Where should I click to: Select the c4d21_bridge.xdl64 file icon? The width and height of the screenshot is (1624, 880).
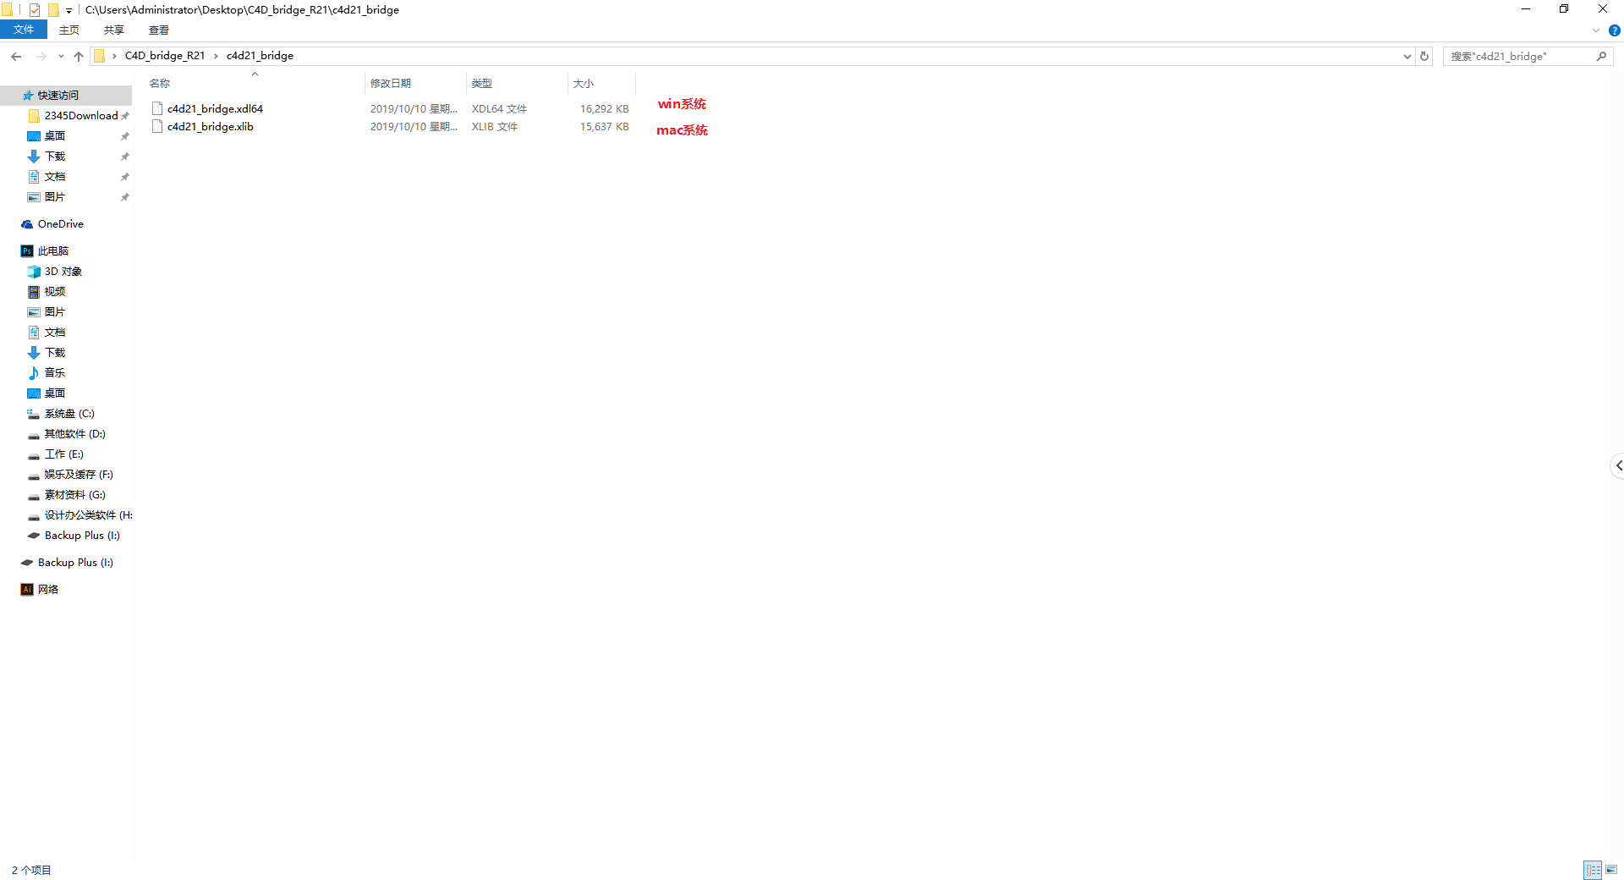[157, 108]
